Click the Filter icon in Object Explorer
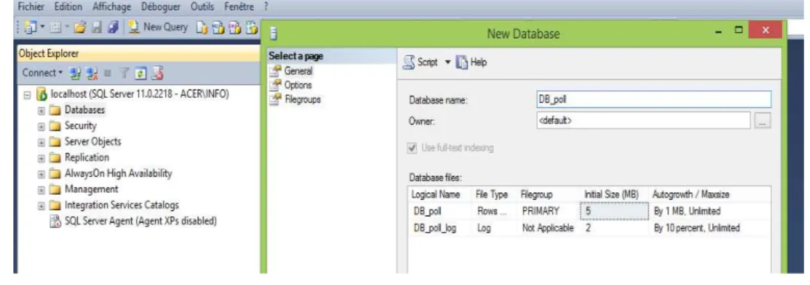This screenshot has height=285, width=810. tap(124, 74)
